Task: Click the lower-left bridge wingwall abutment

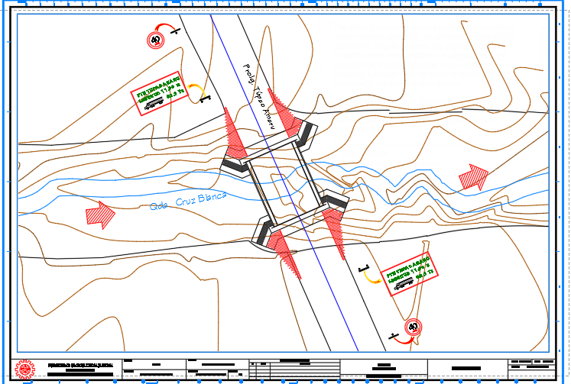Action: [263, 234]
